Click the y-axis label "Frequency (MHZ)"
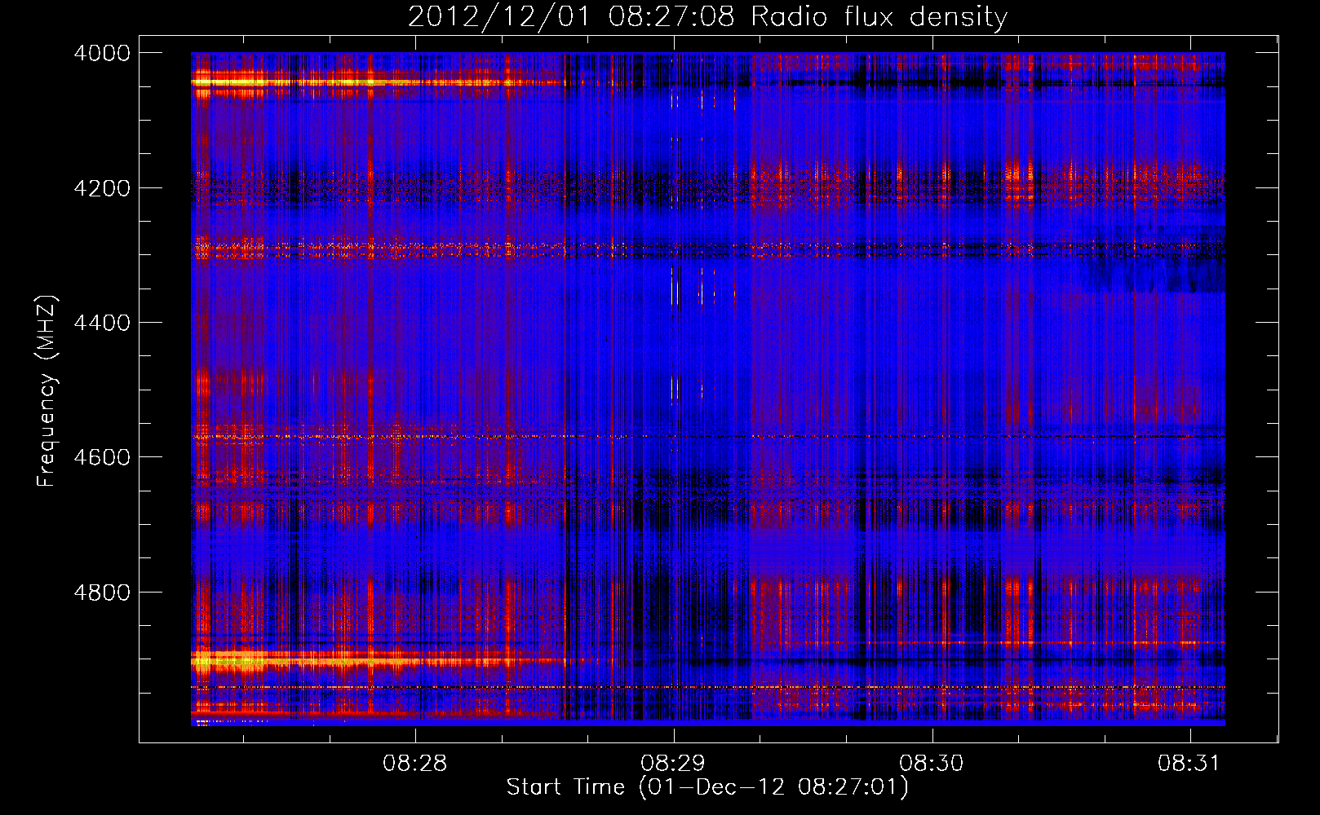 (47, 391)
